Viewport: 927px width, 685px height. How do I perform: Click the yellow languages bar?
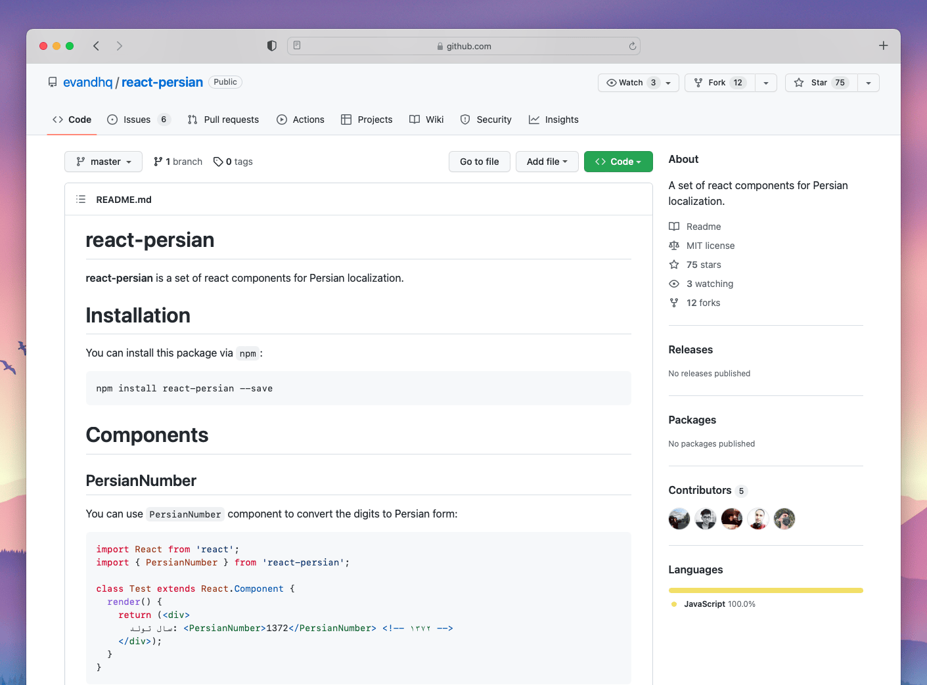(x=765, y=590)
